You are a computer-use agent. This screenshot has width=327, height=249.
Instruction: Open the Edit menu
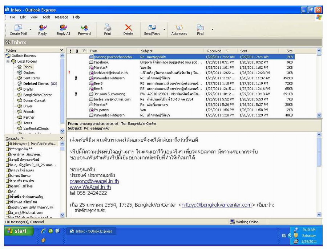click(x=23, y=17)
